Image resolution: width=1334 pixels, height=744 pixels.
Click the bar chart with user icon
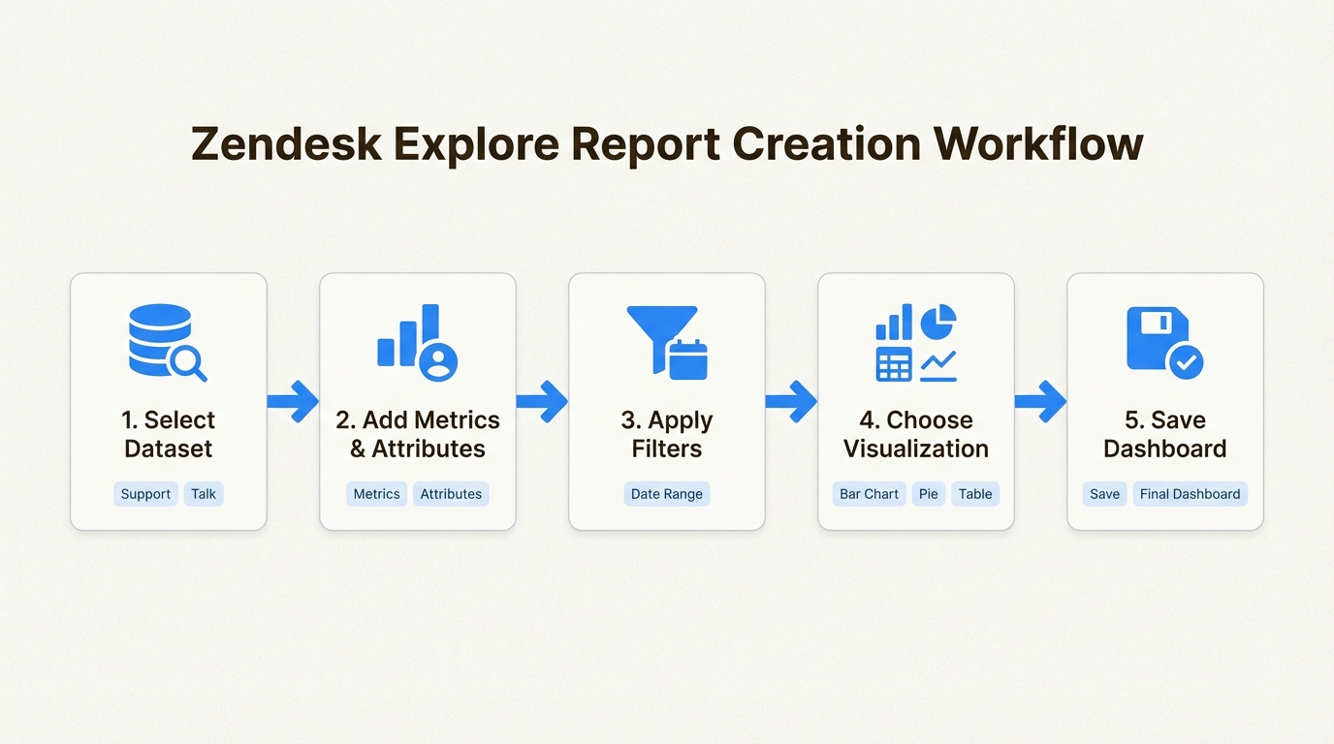coord(417,343)
